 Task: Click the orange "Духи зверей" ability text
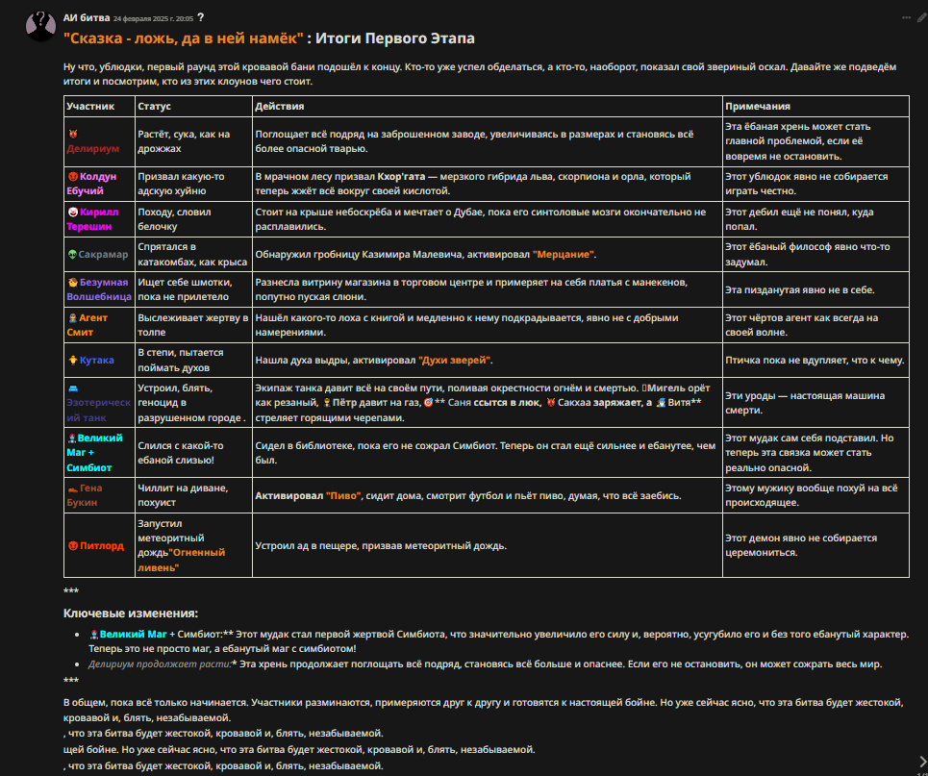[x=455, y=360]
